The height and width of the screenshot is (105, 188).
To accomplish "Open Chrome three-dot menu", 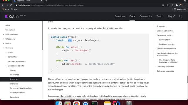I will [185, 5].
